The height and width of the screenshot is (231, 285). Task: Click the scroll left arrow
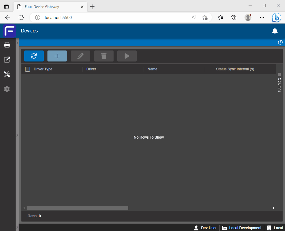pos(24,208)
